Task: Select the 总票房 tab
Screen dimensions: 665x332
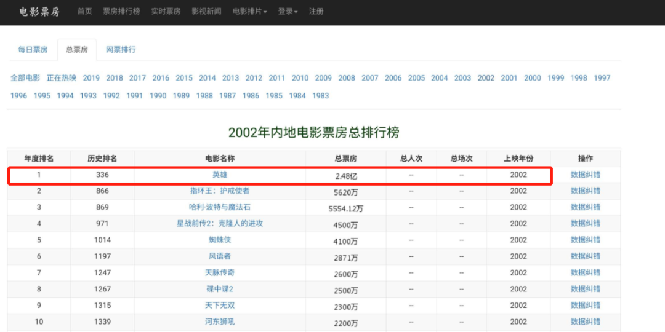Action: (77, 50)
